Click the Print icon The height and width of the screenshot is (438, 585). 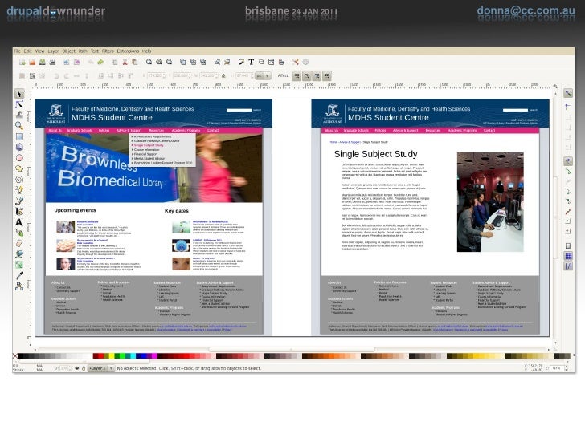52,63
